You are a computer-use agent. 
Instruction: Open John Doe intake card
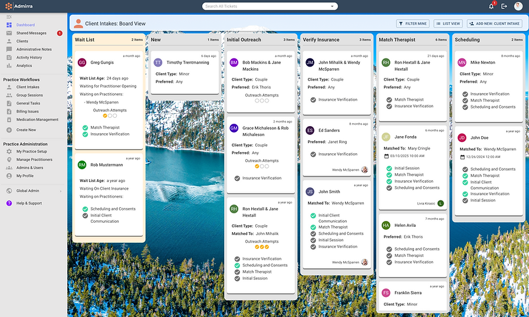pos(488,171)
